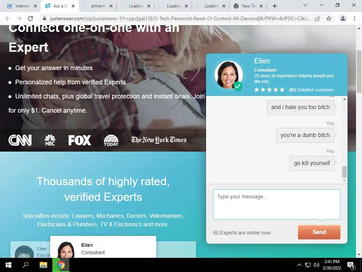
Task: Click the browser forward arrow
Action: pyautogui.click(x=19, y=18)
